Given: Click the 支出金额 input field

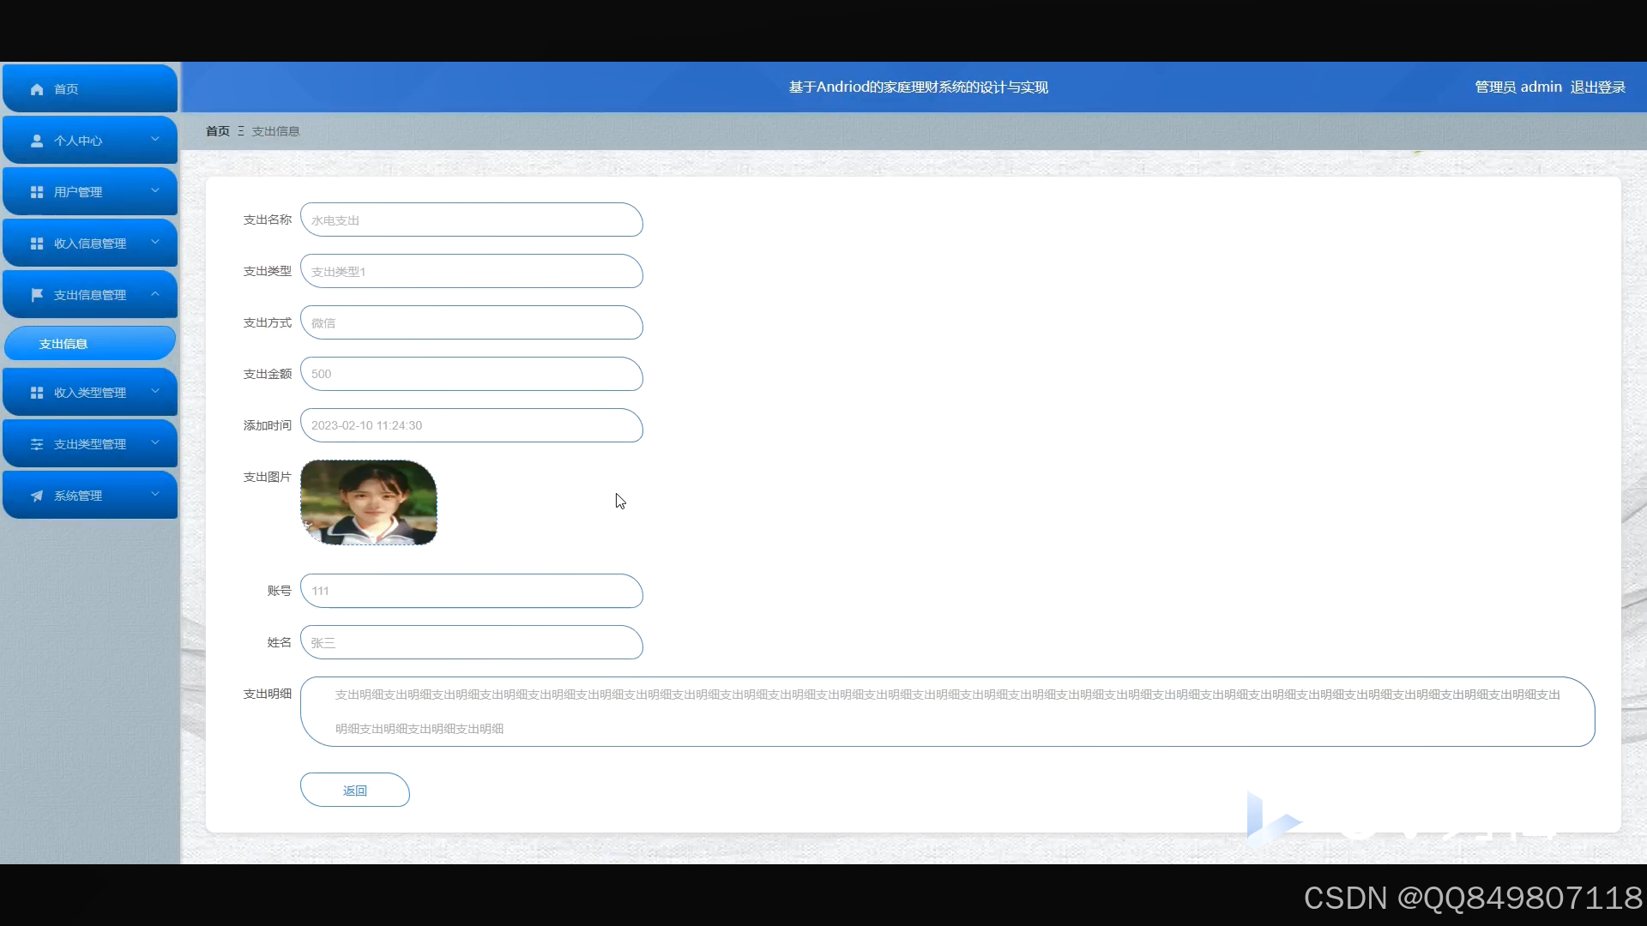Looking at the screenshot, I should tap(471, 375).
